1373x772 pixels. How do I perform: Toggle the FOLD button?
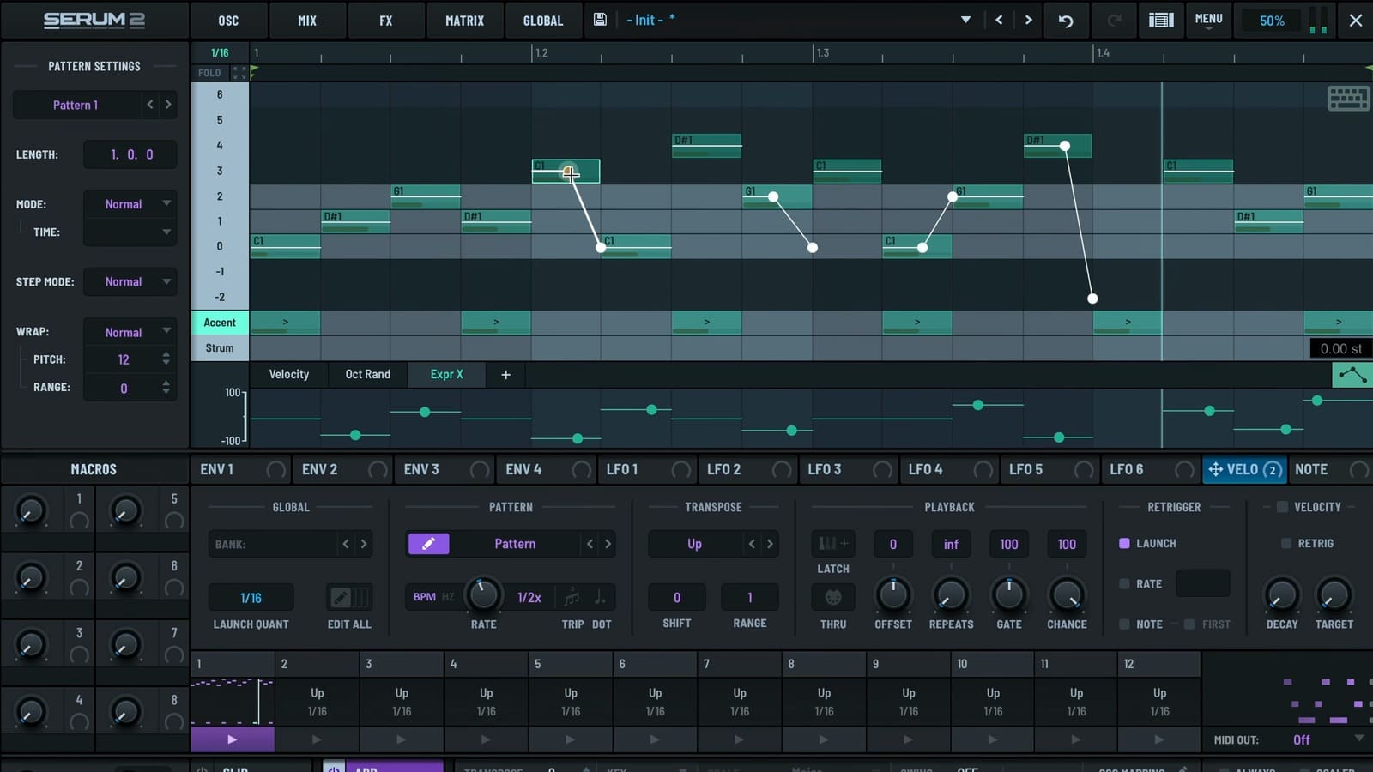coord(209,73)
